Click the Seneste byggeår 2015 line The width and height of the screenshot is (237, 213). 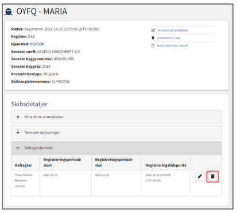[31, 67]
